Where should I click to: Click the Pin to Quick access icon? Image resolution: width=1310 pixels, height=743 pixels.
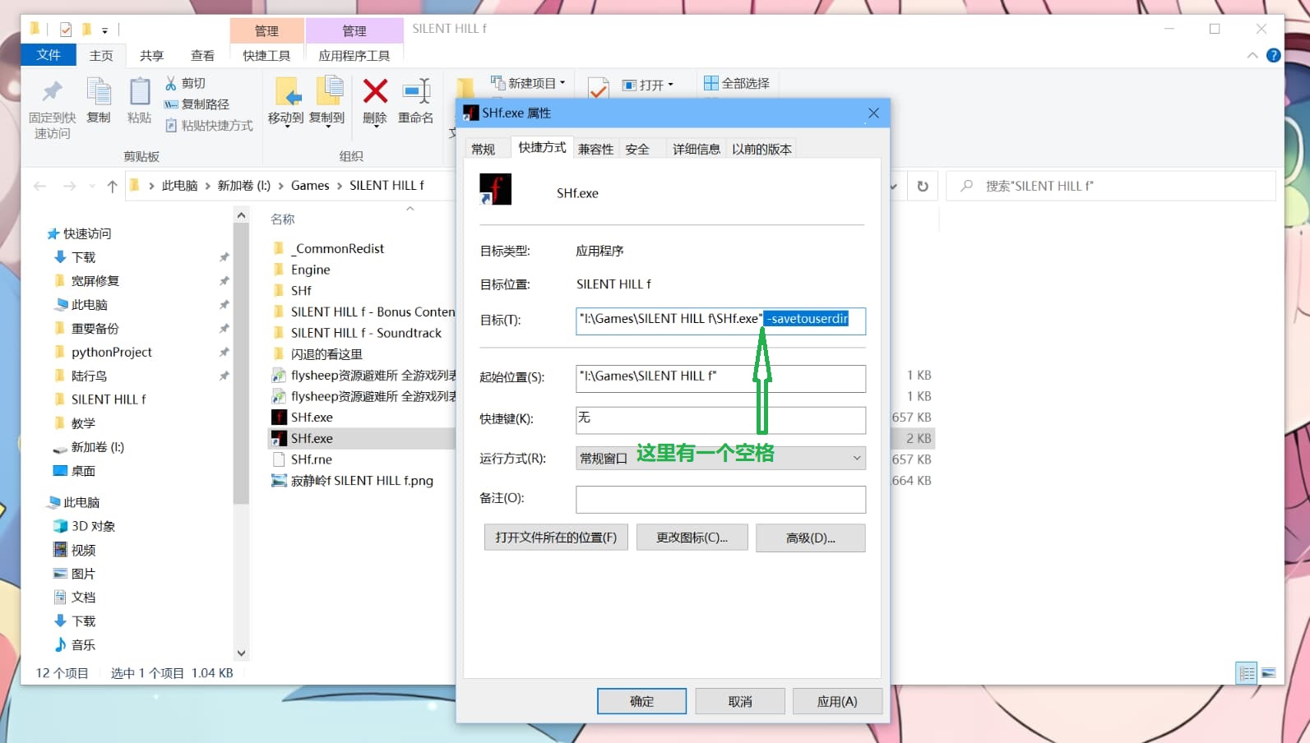tap(52, 92)
